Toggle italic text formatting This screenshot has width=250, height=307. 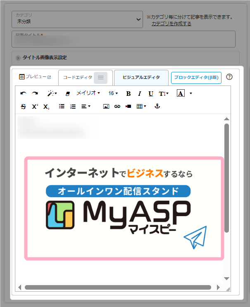[x=140, y=94]
